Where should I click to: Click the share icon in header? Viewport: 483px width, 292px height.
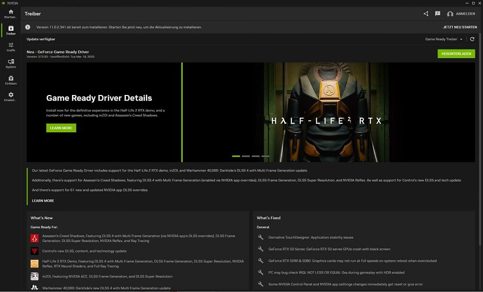(x=426, y=14)
